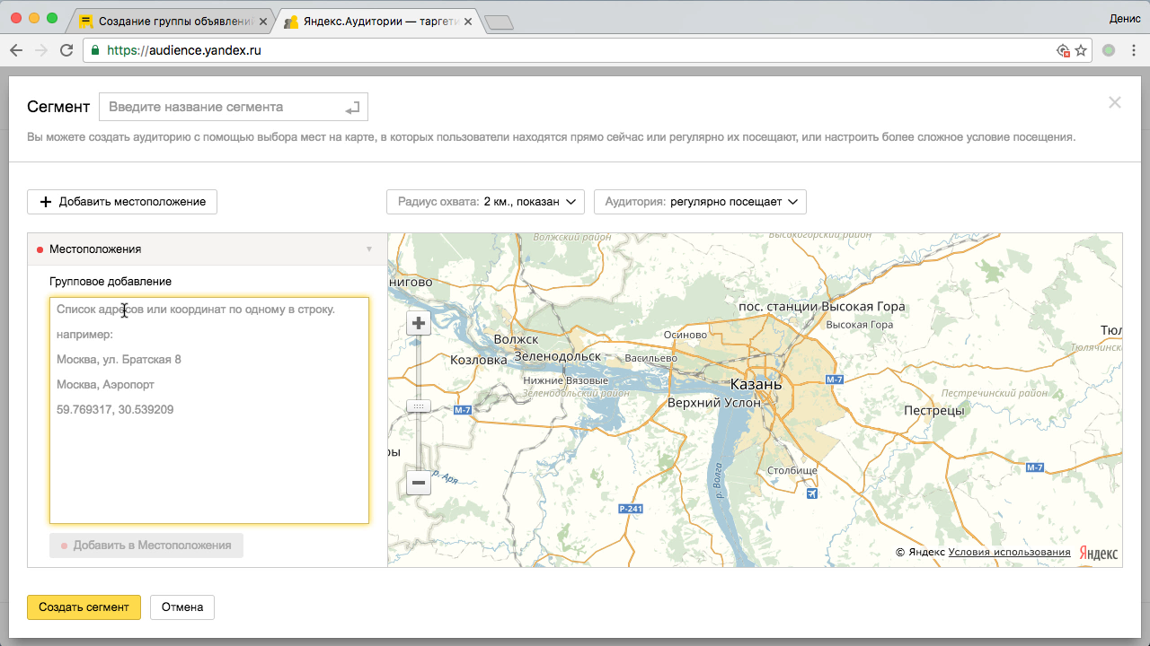
Task: Open a new Chrome tab
Action: coord(498,22)
